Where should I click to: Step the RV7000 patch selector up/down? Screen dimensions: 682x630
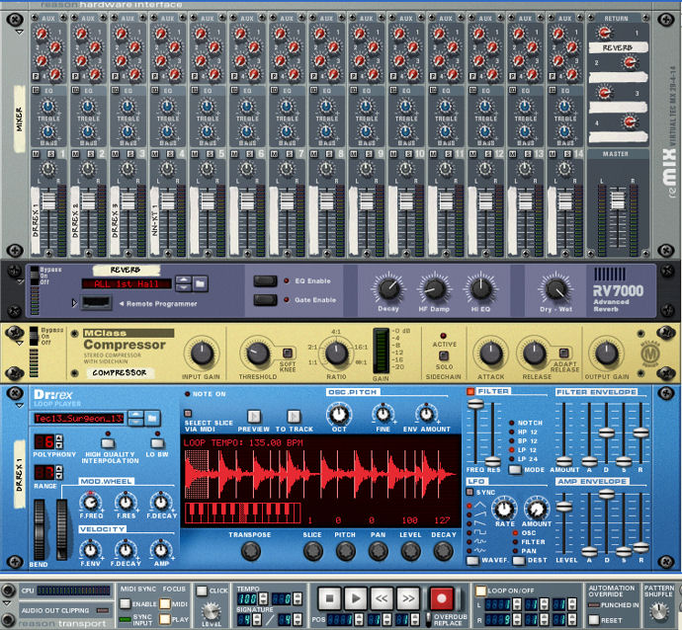pyautogui.click(x=184, y=284)
